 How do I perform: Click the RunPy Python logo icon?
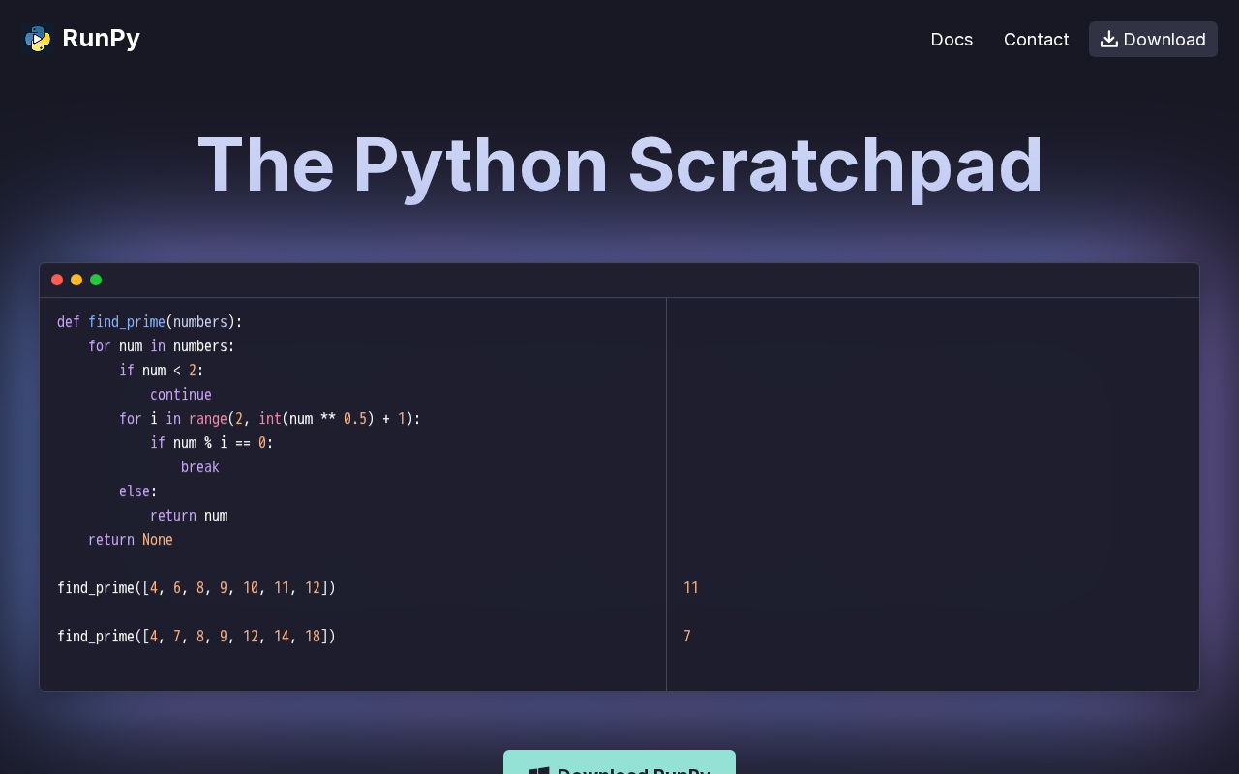tap(37, 39)
